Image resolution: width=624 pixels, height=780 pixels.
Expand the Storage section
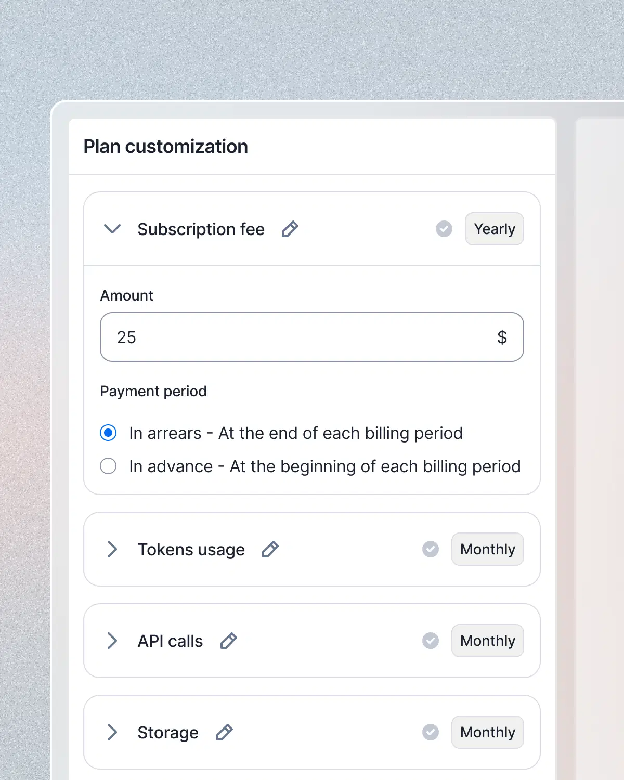coord(112,732)
